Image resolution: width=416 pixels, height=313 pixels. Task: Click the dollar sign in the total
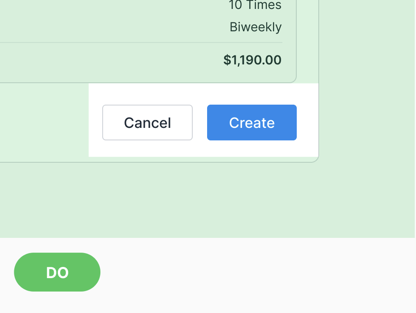[227, 60]
